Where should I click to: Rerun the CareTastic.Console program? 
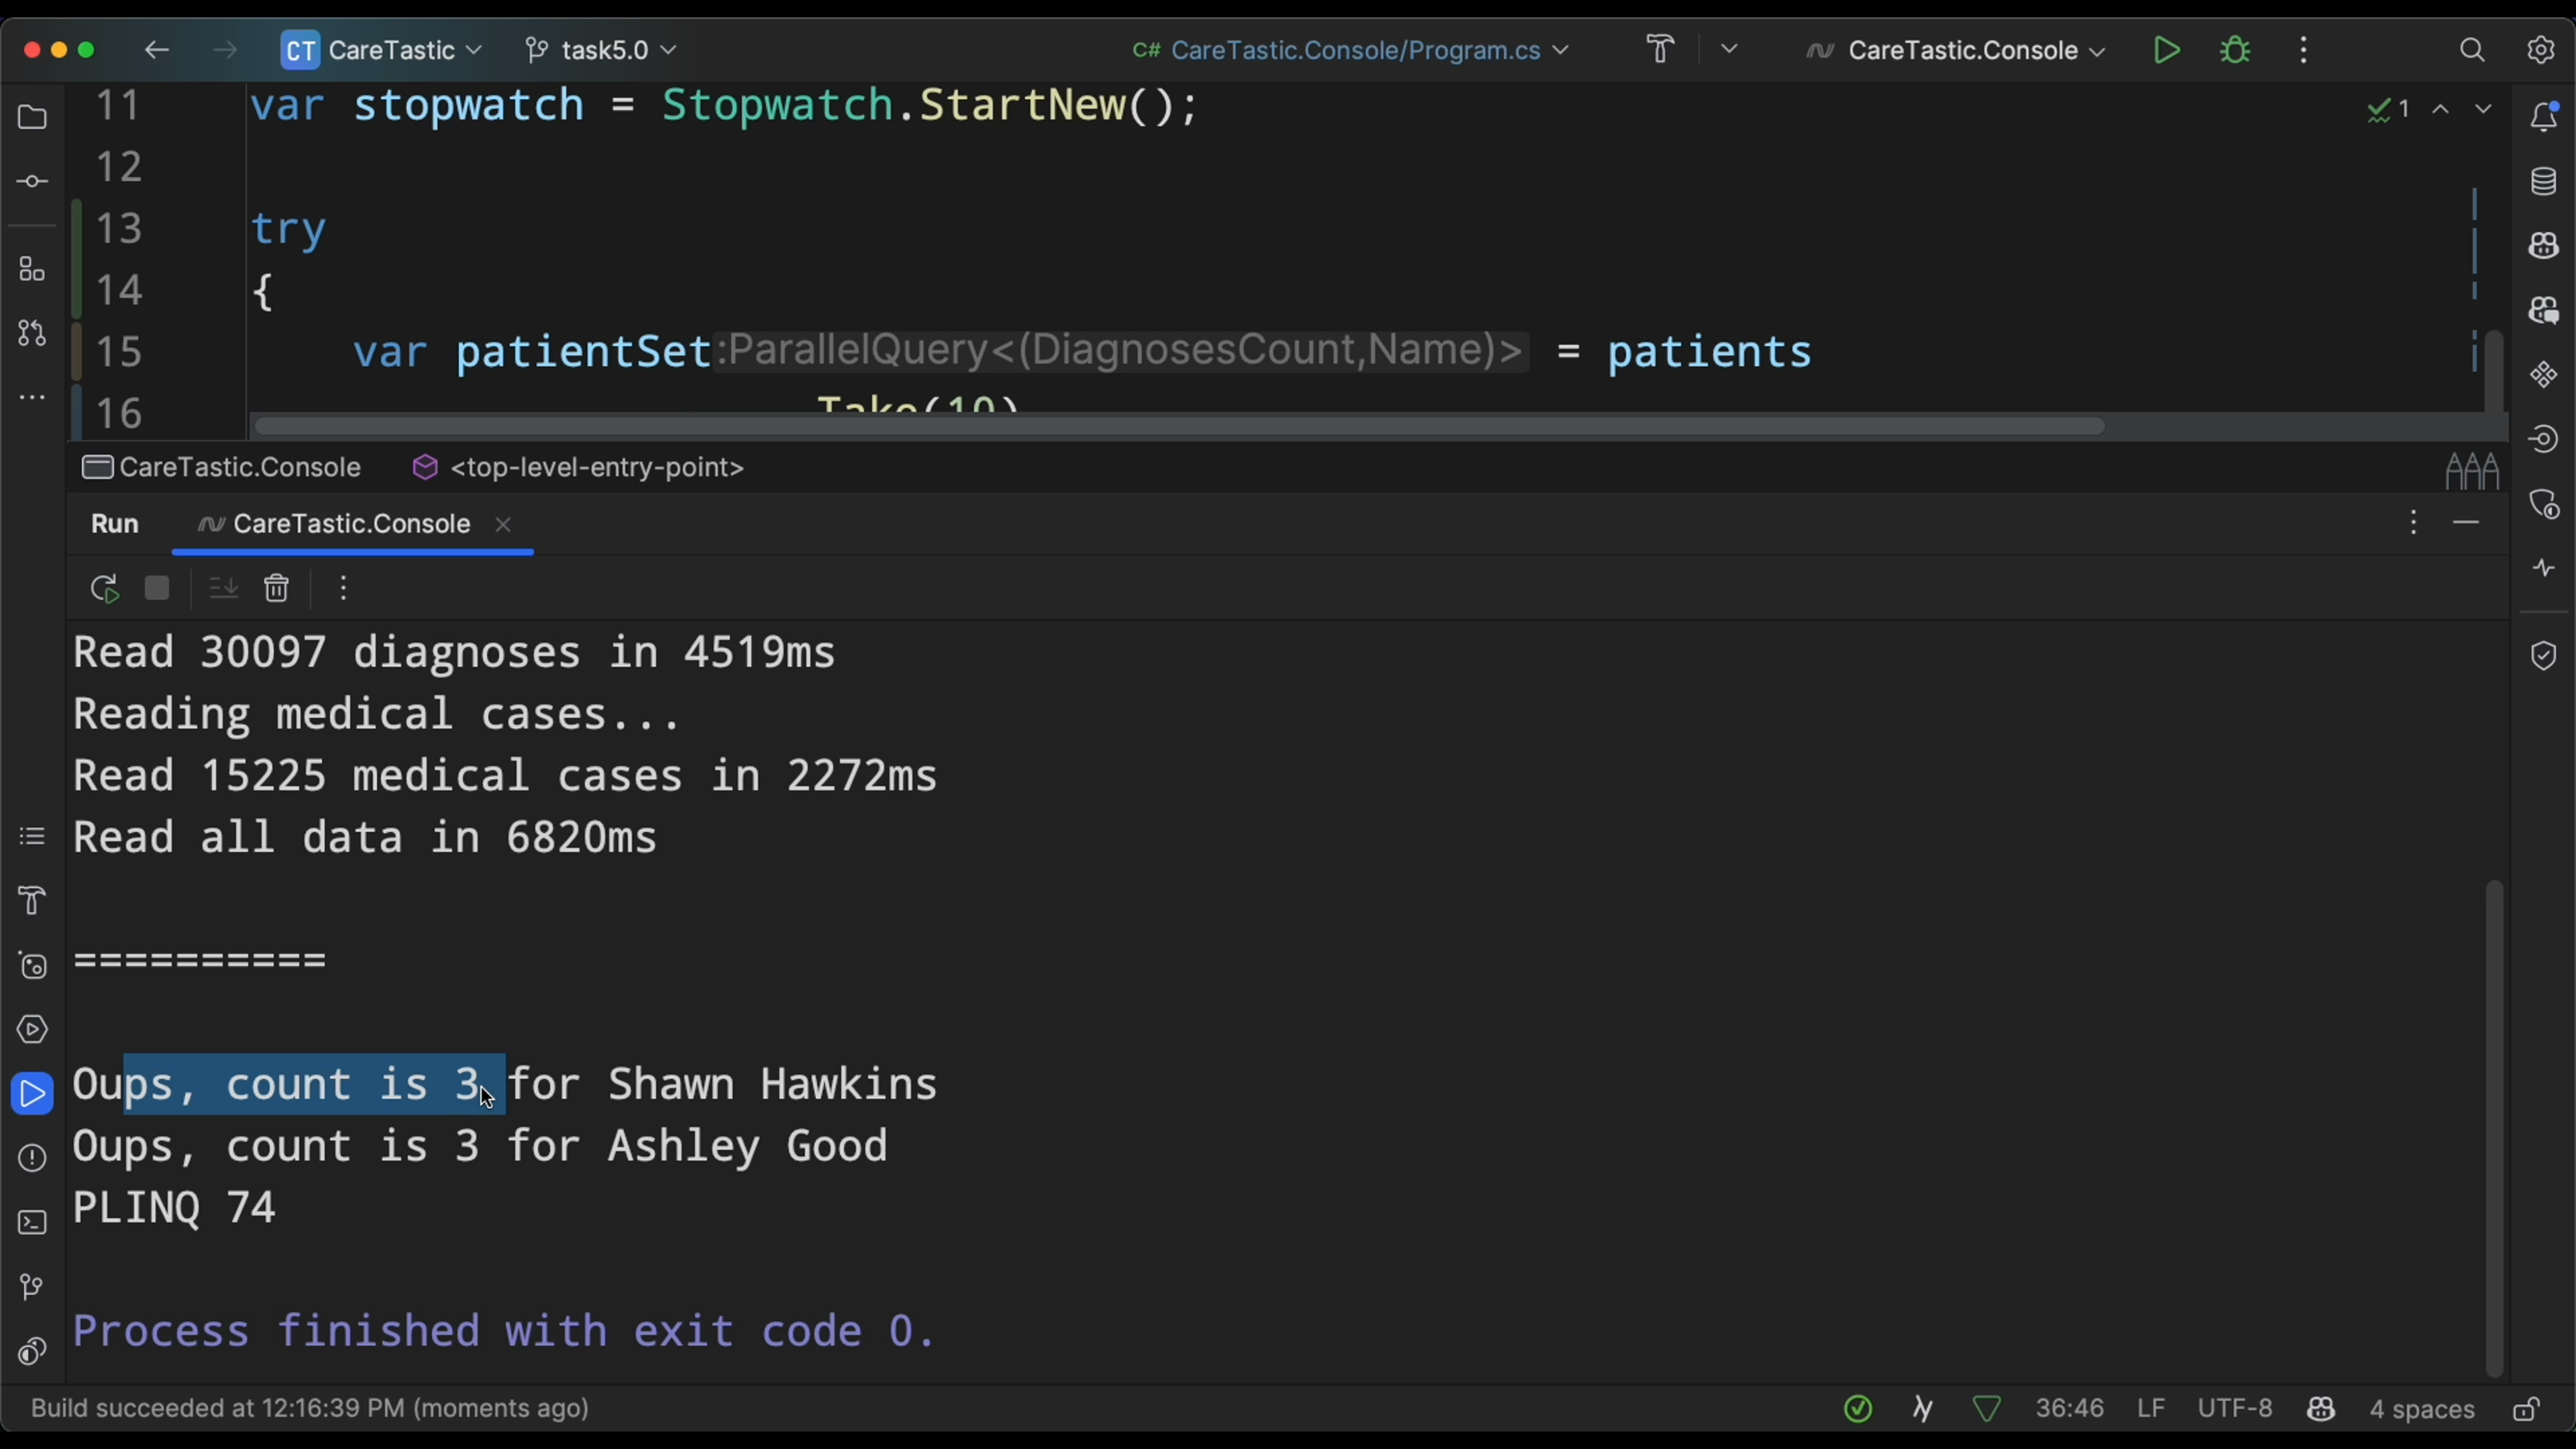[x=104, y=589]
